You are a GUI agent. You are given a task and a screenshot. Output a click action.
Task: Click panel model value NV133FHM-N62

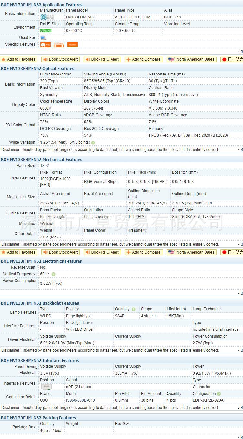[80, 17]
